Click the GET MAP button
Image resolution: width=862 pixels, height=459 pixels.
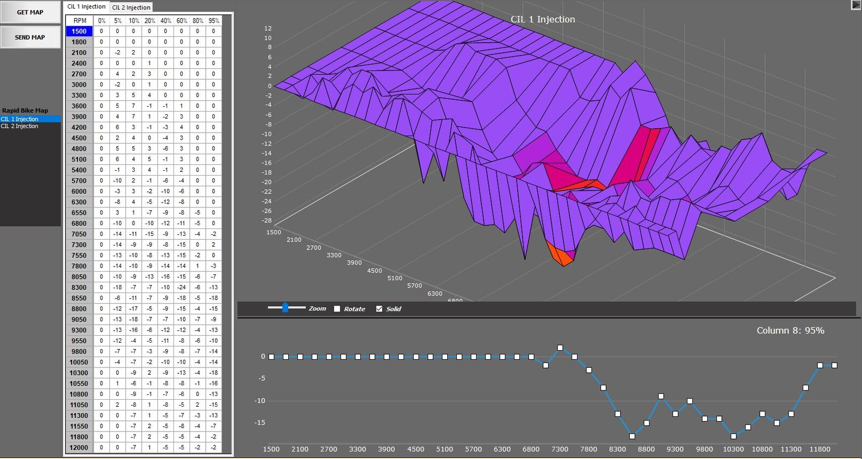tap(30, 12)
